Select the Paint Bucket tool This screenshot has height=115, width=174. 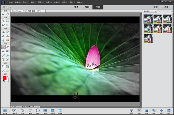click(3, 51)
